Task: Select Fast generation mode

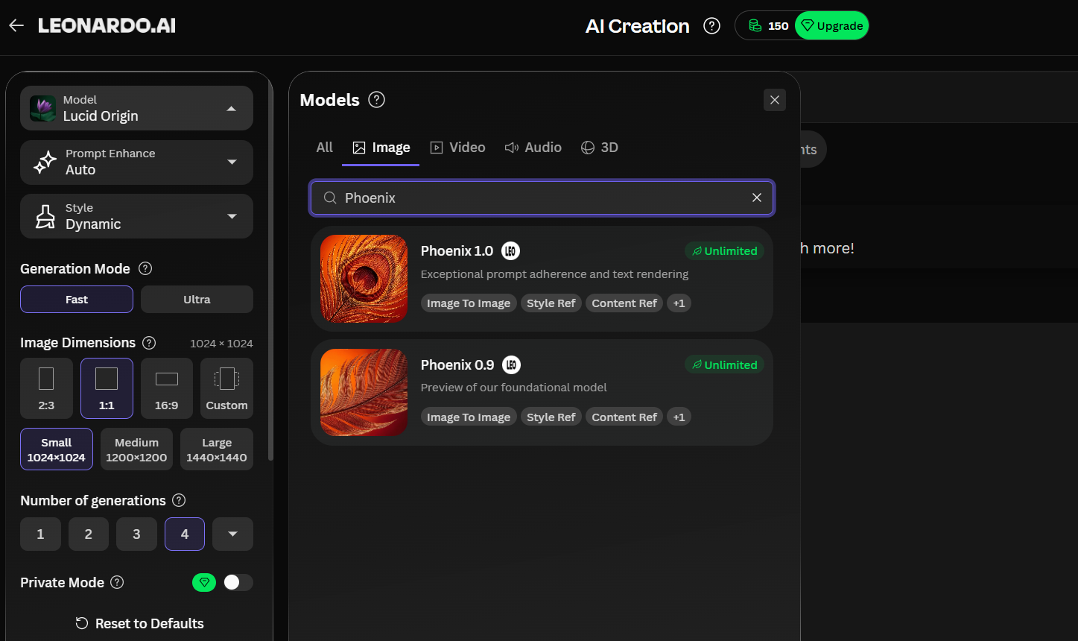Action: click(x=77, y=300)
